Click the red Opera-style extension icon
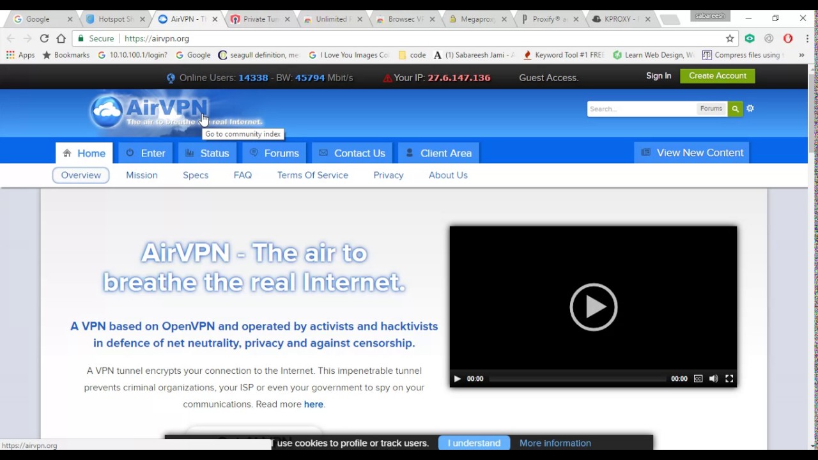 click(788, 38)
